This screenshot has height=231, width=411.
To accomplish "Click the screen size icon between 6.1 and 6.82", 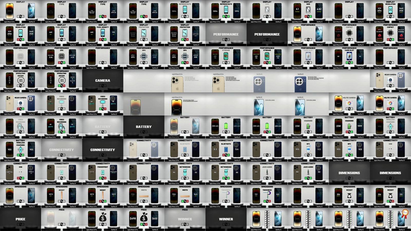I will 308,10.
